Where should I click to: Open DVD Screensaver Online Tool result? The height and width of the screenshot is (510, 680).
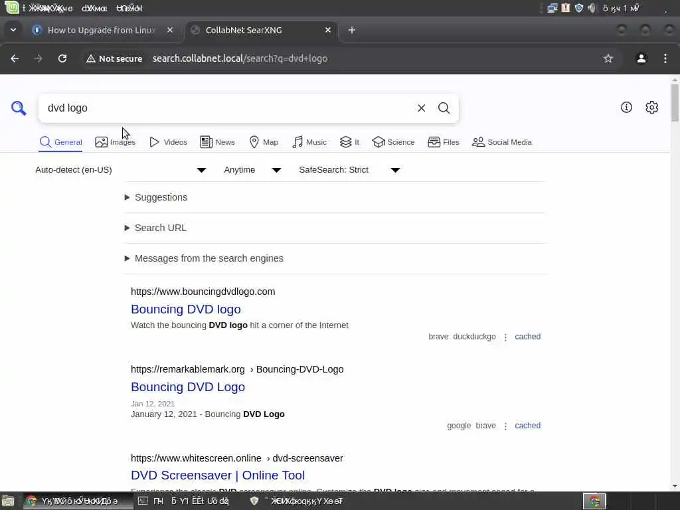click(218, 475)
